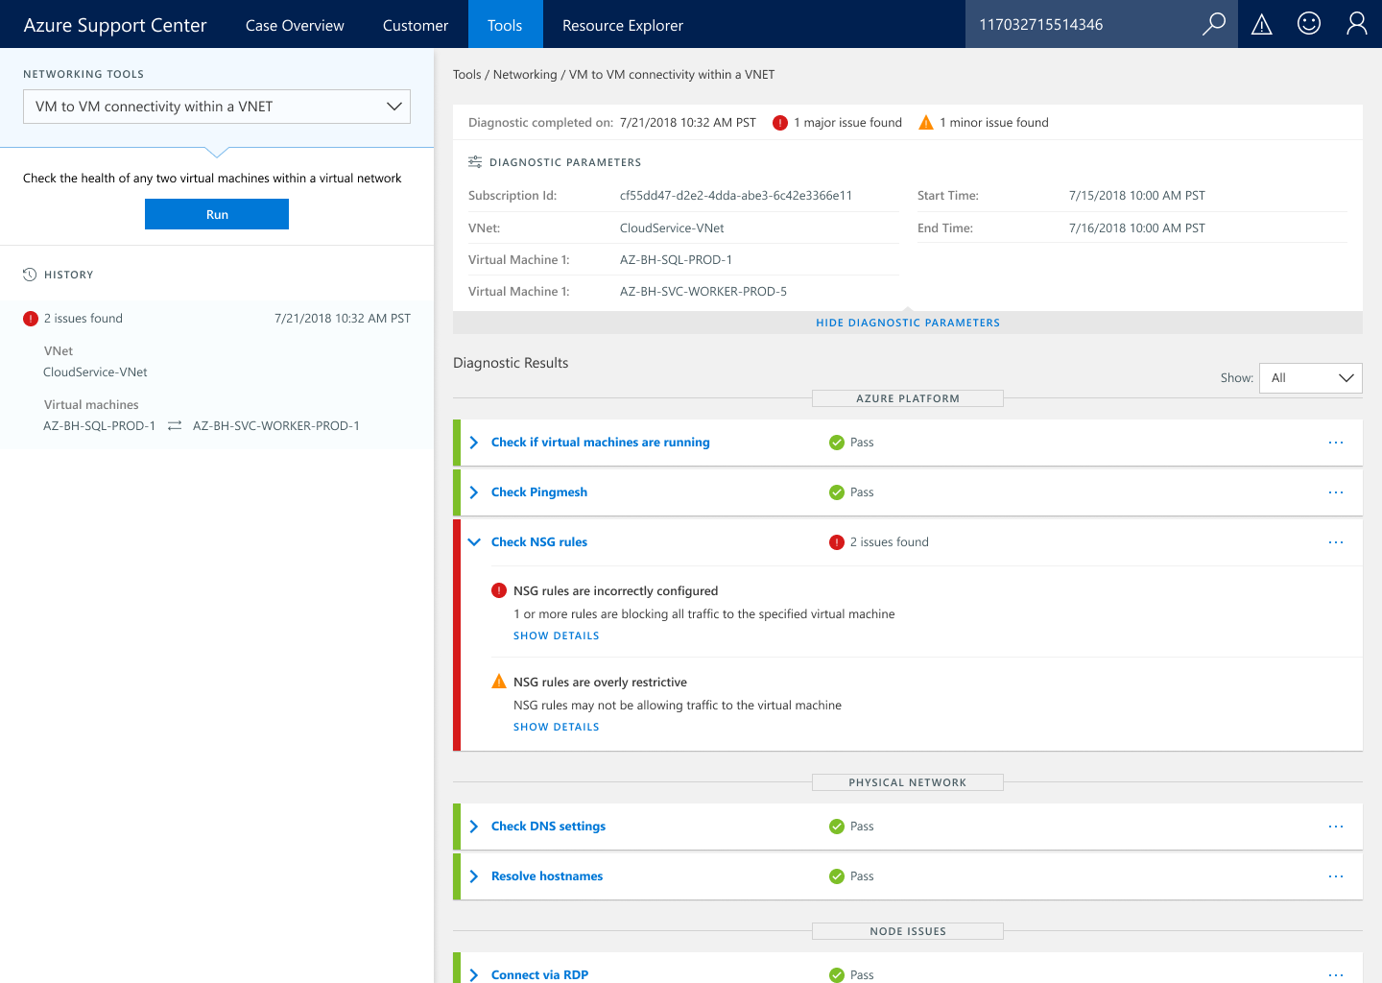Click the Subscription Id value
This screenshot has width=1382, height=983.
(736, 196)
